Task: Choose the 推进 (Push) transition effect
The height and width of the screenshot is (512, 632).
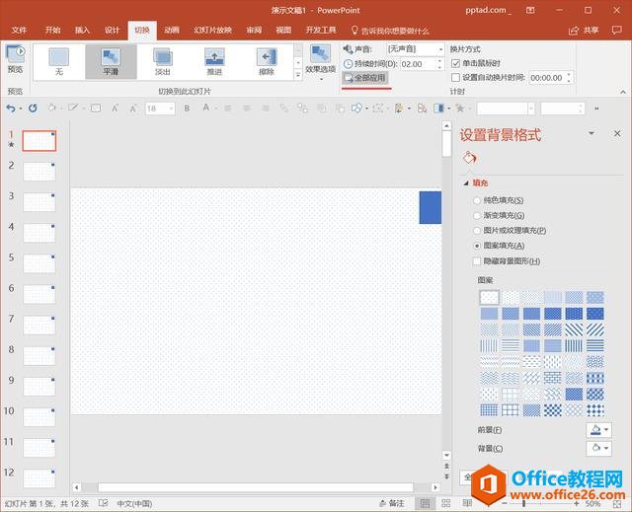Action: (214, 61)
